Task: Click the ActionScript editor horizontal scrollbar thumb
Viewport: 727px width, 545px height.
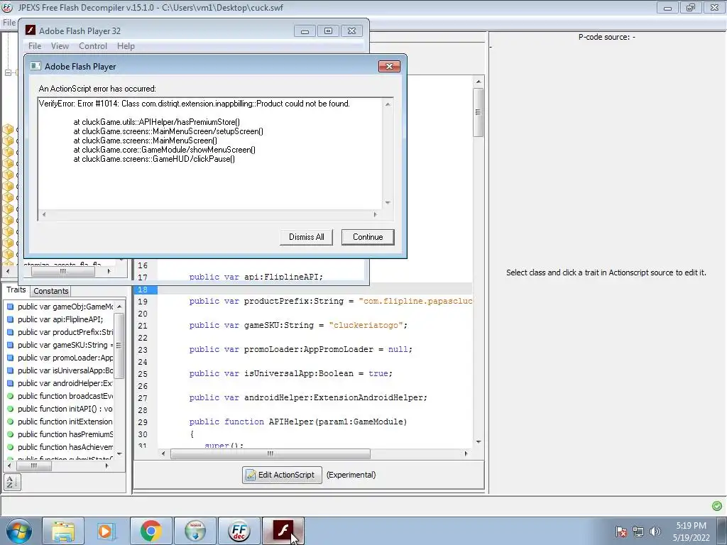Action: pos(270,453)
